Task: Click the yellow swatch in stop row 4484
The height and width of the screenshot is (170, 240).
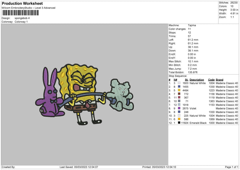Action: click(x=179, y=90)
